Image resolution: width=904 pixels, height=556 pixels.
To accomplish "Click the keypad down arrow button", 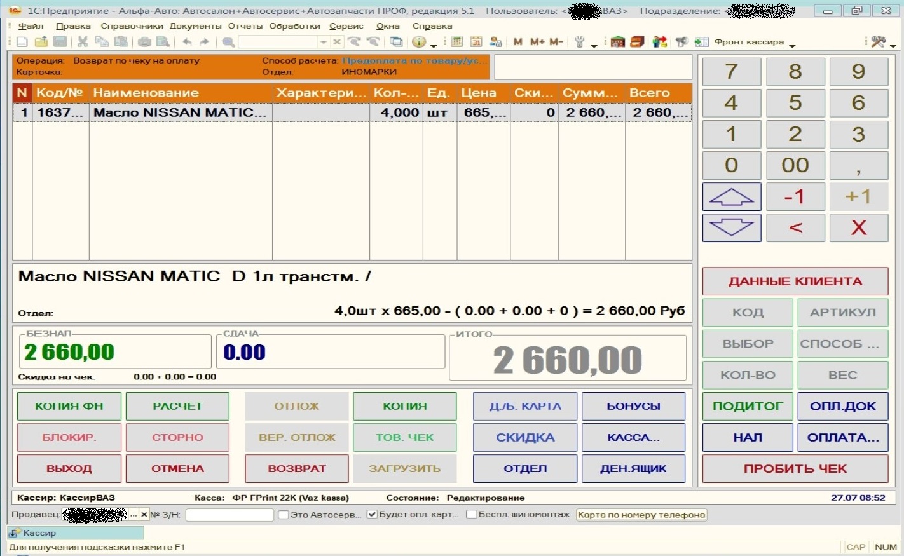I will tap(732, 227).
